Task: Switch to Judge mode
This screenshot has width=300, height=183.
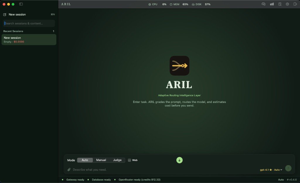Action: [x=117, y=160]
